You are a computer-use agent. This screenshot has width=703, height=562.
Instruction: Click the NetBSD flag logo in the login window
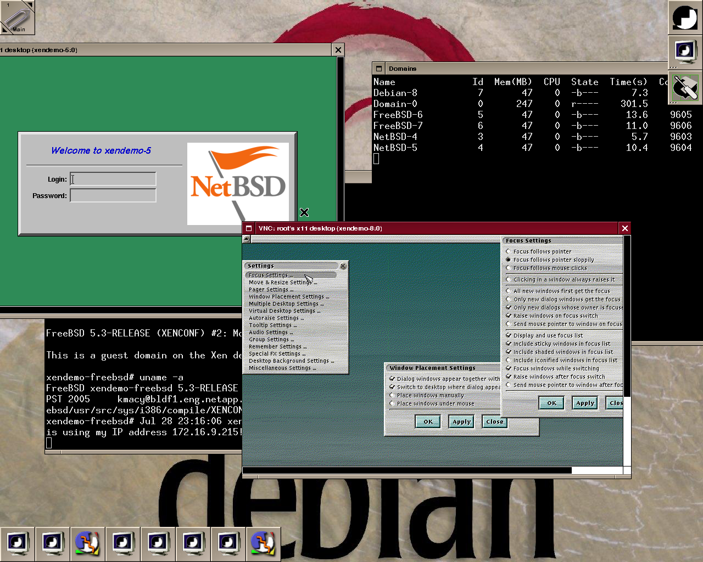point(238,184)
